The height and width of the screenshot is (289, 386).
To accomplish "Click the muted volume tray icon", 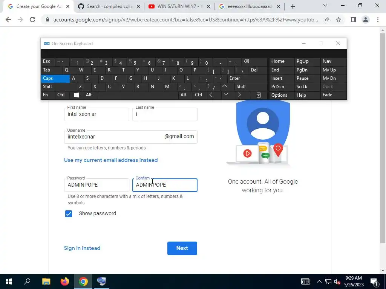I will tap(337, 282).
